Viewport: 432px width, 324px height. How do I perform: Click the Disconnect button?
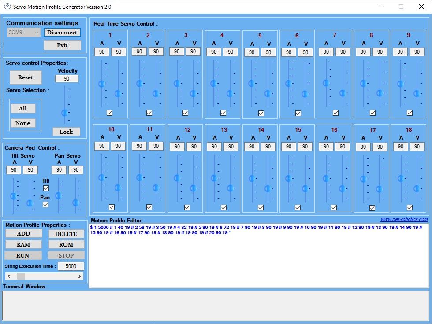62,33
